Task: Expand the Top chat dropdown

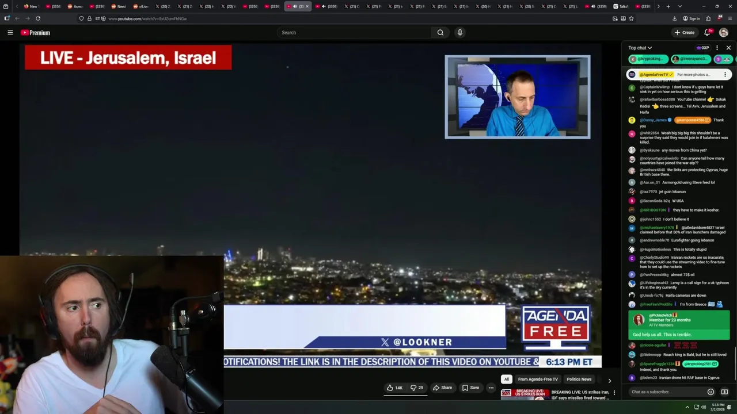Action: tap(640, 48)
